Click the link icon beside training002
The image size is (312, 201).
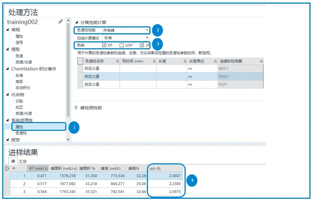(61, 22)
